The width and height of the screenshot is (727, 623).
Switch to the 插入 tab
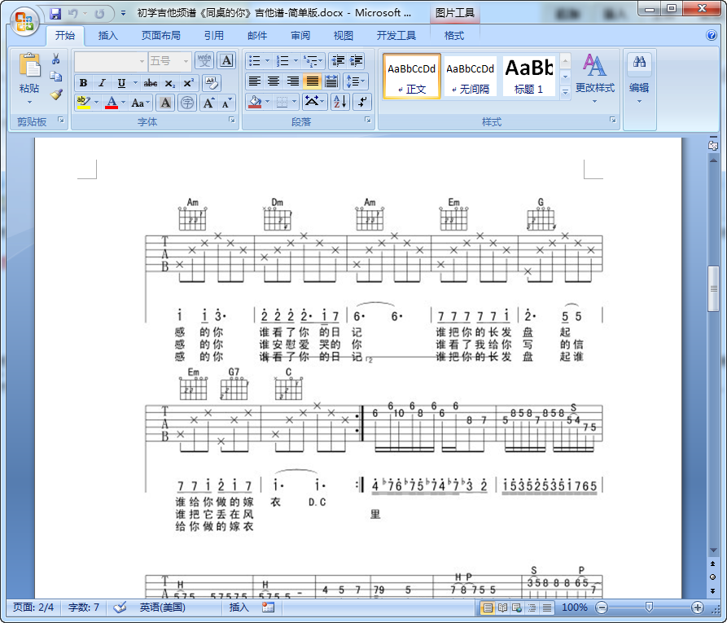[108, 36]
